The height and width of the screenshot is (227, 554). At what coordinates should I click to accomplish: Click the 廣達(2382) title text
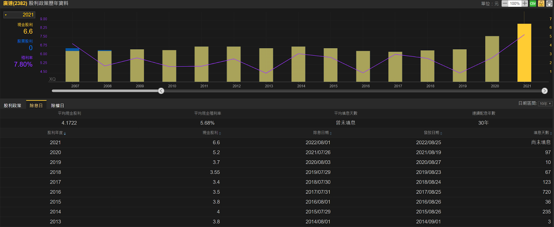pos(15,3)
